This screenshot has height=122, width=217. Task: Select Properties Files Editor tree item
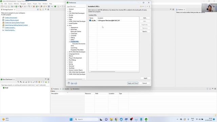tap(77, 50)
